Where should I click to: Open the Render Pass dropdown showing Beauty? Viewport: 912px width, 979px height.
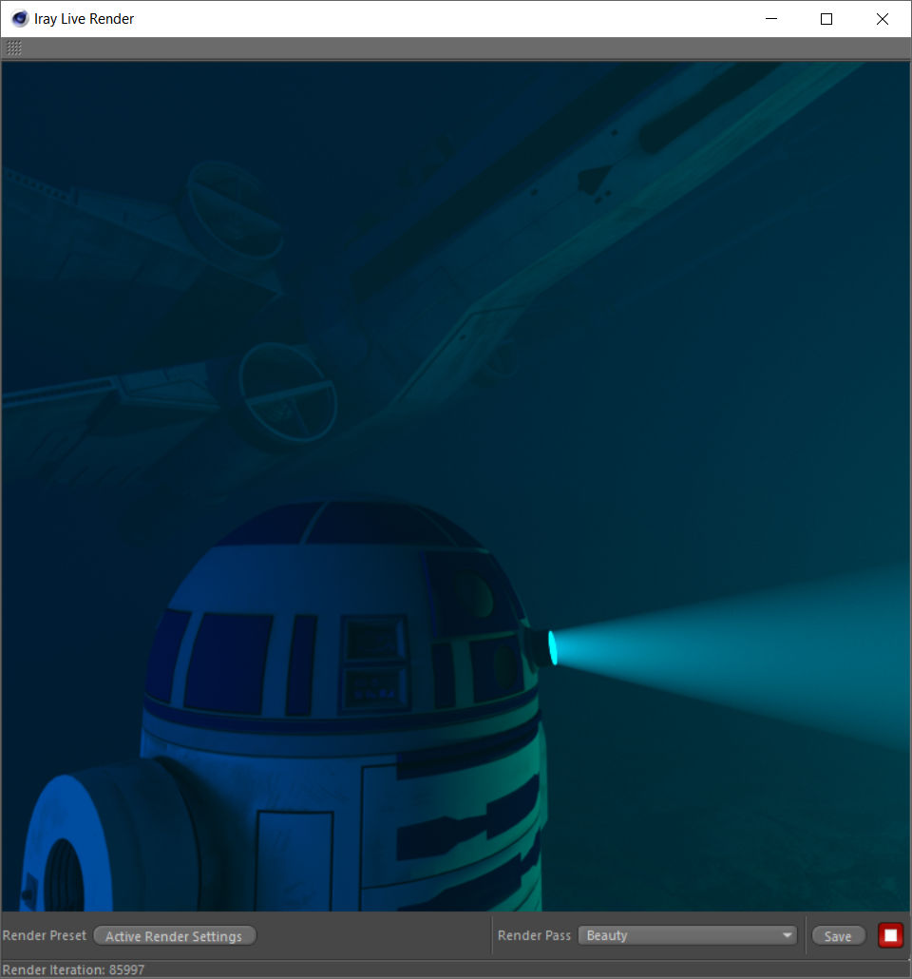point(687,935)
